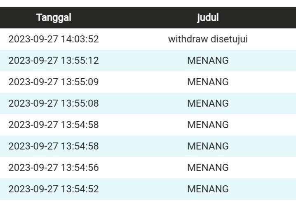Select the lower 13:54:58 timestamp
Screen dimensions: 296x201
54,146
